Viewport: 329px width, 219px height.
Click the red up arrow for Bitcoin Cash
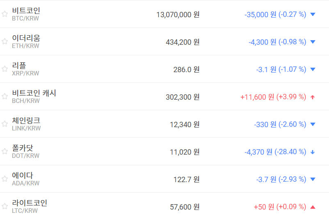pyautogui.click(x=313, y=97)
